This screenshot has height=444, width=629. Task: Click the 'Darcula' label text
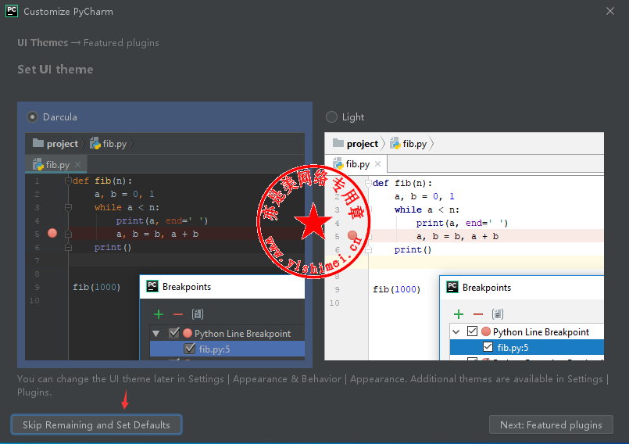pos(60,117)
